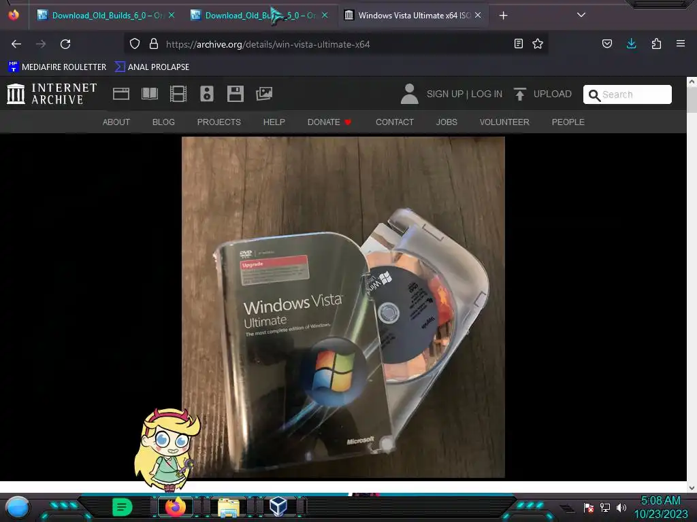Open the CONTACT menu item
Screen dimensions: 697x522
(x=395, y=122)
